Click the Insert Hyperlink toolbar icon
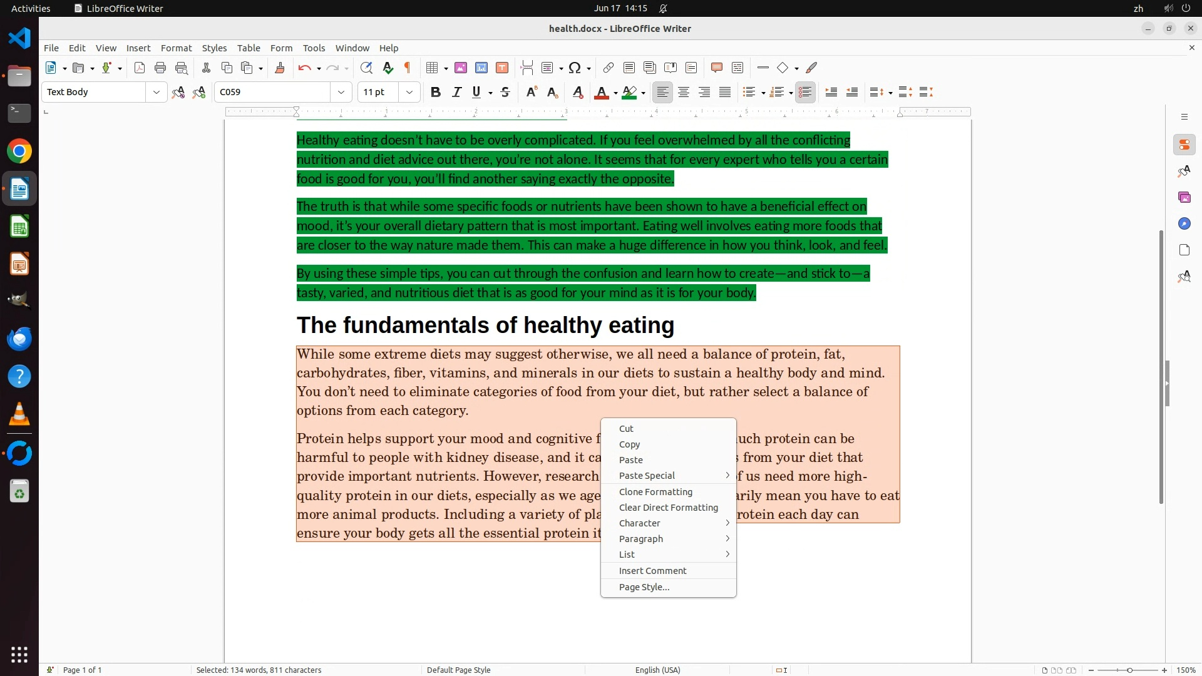This screenshot has width=1202, height=676. tap(608, 68)
